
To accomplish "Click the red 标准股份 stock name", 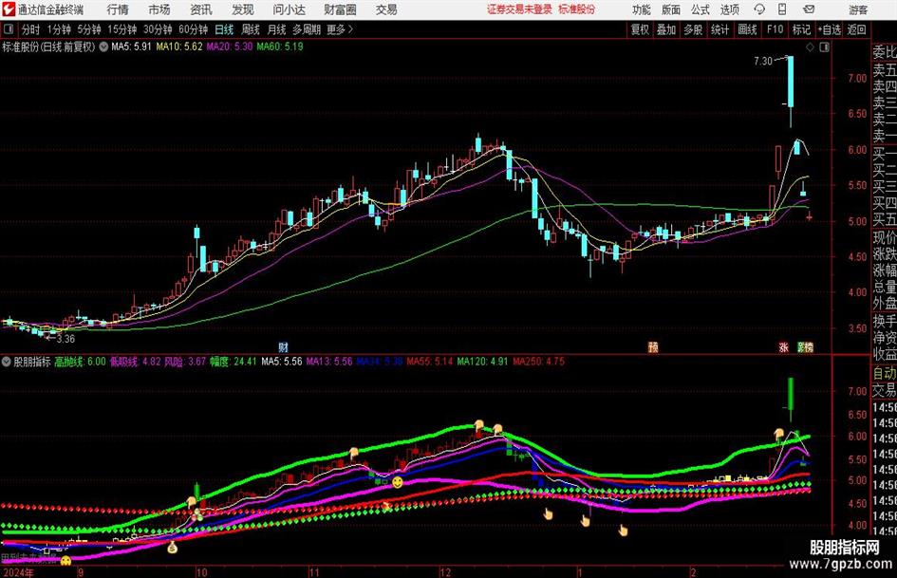I will tap(577, 9).
